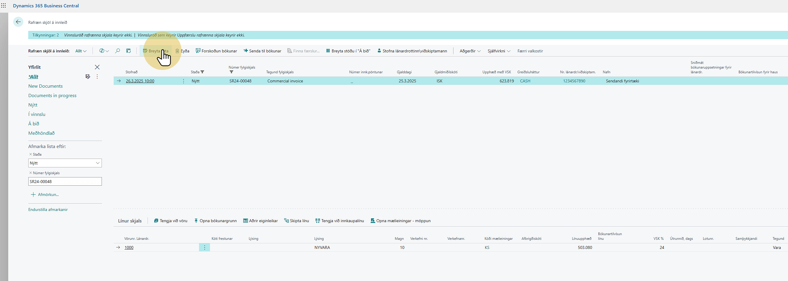Click the Sendandi fyrirtæki name cell
This screenshot has width=788, height=281.
[x=622, y=81]
